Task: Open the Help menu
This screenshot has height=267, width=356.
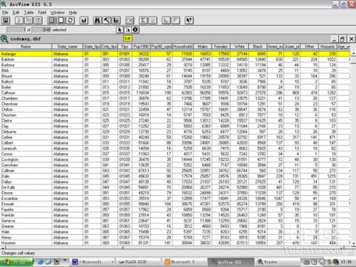Action: [x=73, y=13]
